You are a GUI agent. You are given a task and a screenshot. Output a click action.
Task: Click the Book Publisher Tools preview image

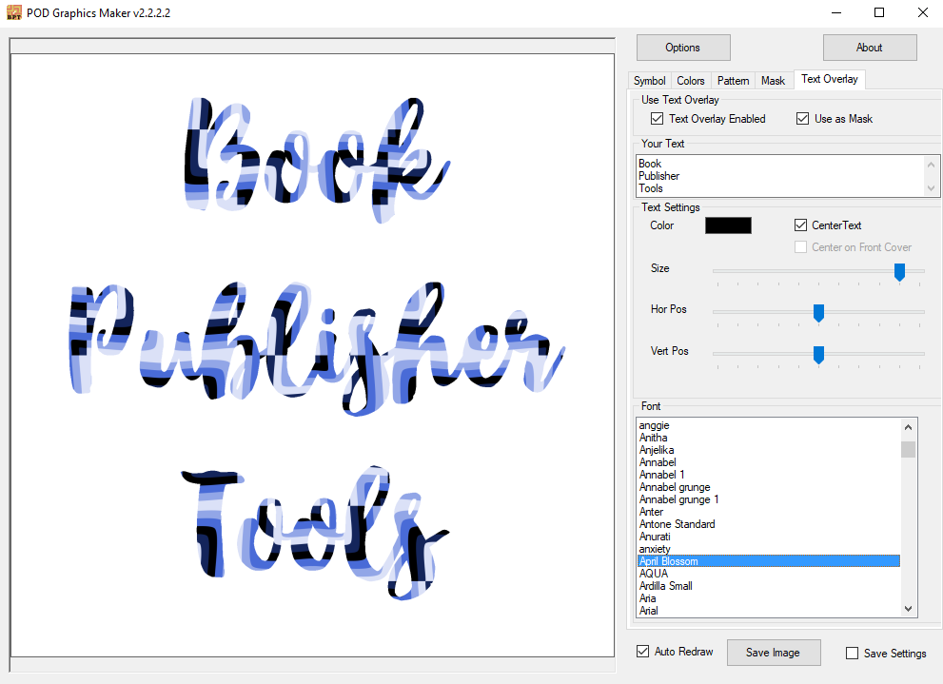pos(313,355)
